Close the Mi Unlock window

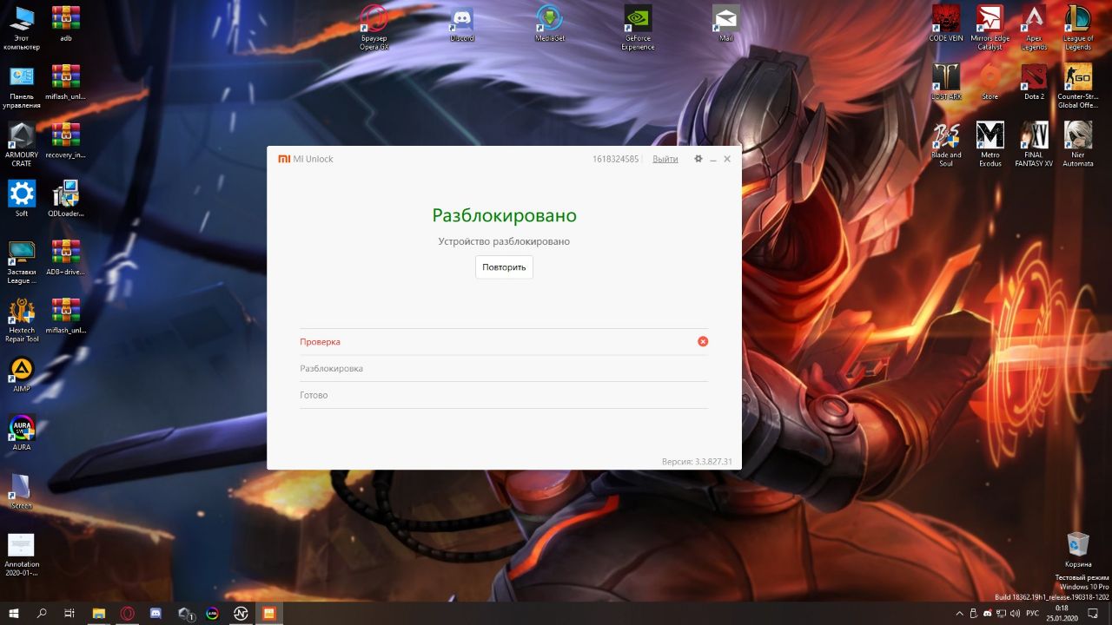pos(727,159)
